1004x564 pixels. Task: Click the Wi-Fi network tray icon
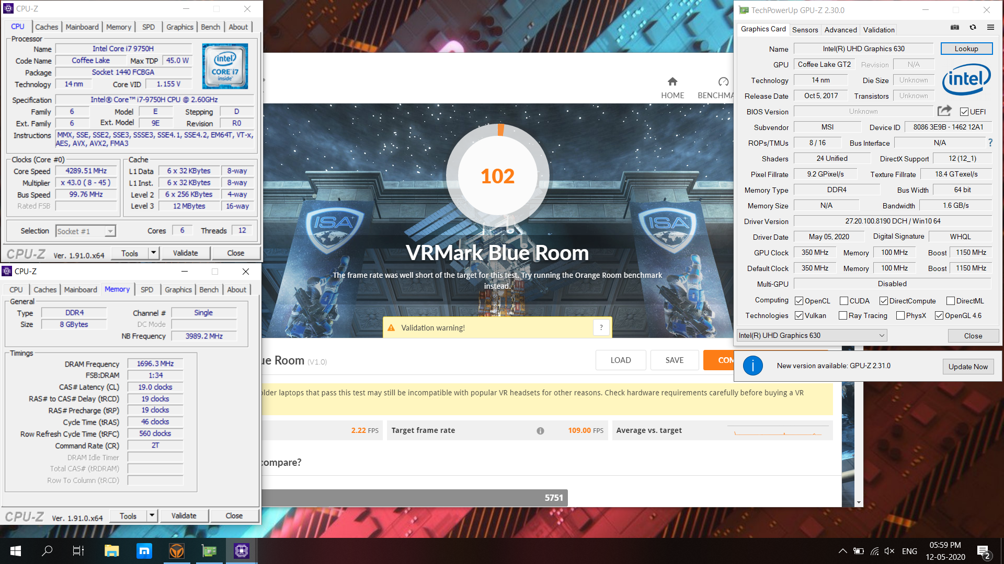pos(874,551)
